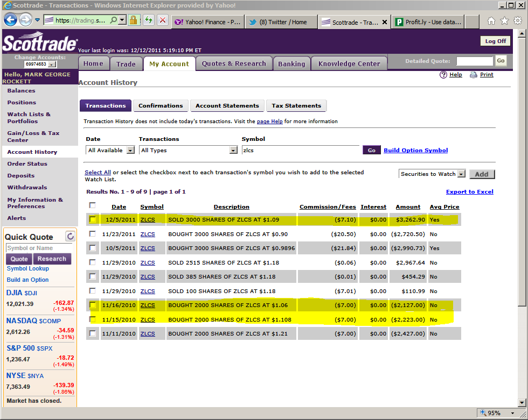Viewport: 528px width, 420px height.
Task: Click the Export to Excel link
Action: point(469,192)
